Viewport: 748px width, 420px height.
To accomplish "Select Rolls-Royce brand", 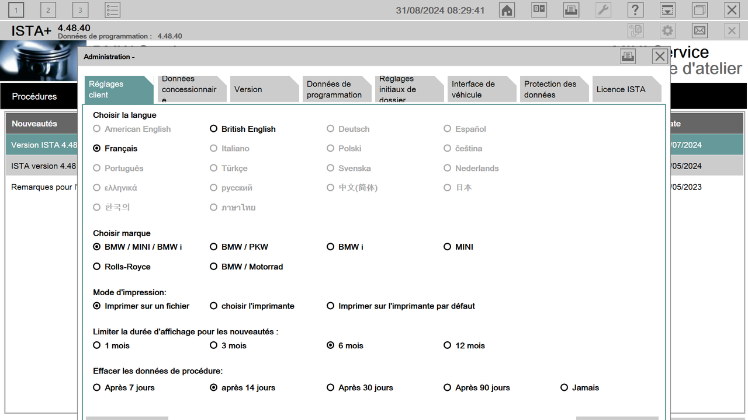I will tap(122, 267).
